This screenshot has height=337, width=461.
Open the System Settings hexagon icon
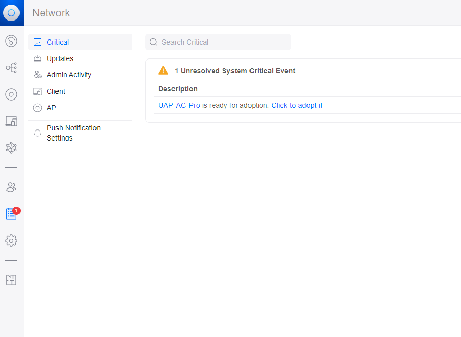(11, 148)
